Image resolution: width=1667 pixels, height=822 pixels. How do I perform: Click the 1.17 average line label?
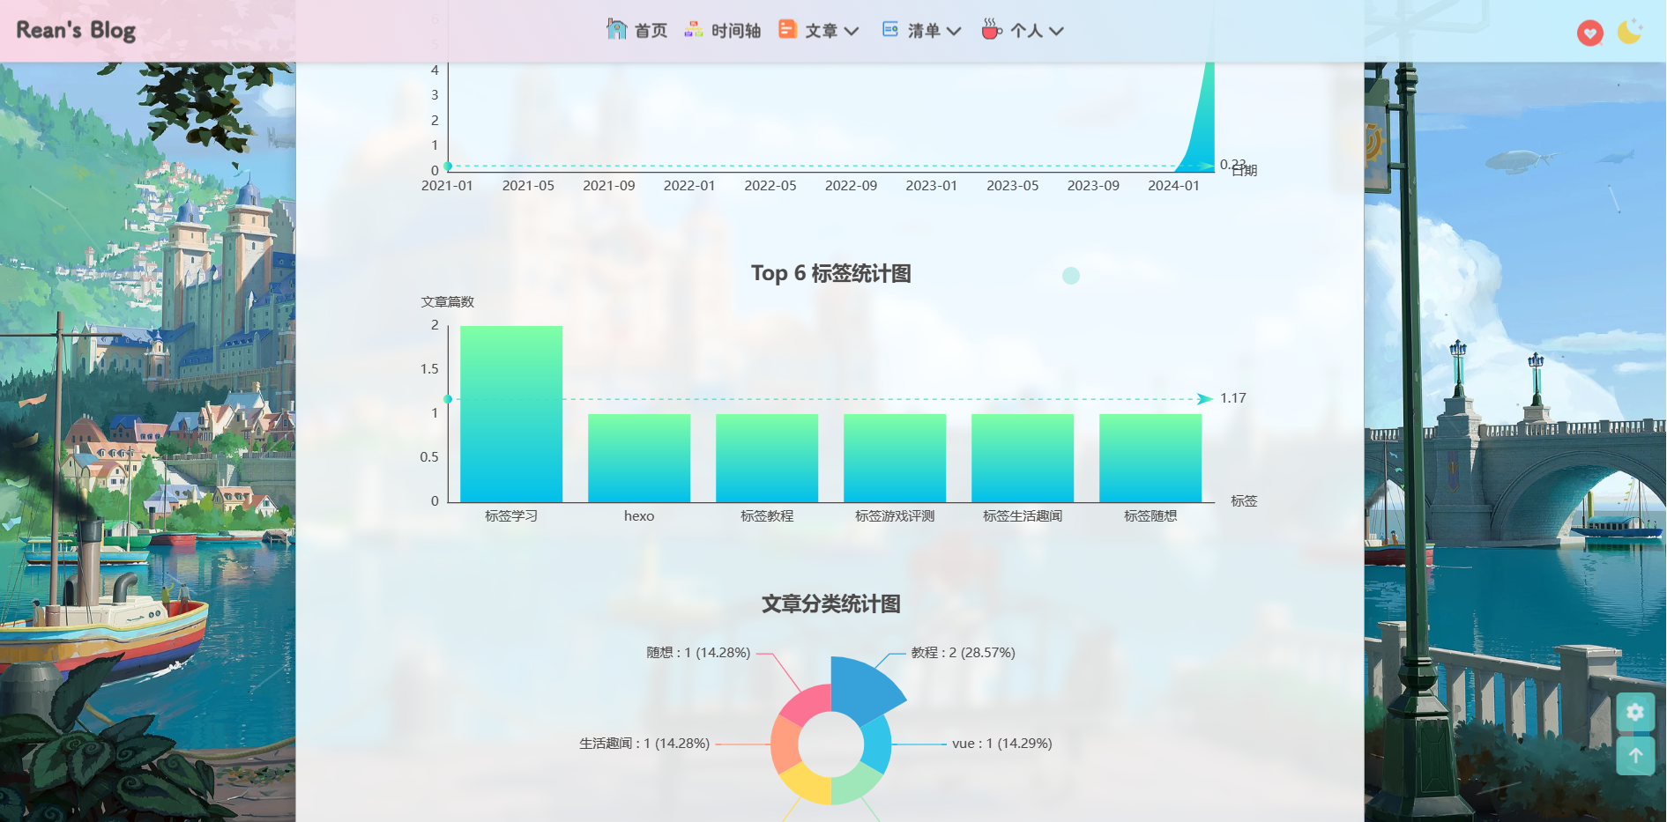tap(1233, 398)
